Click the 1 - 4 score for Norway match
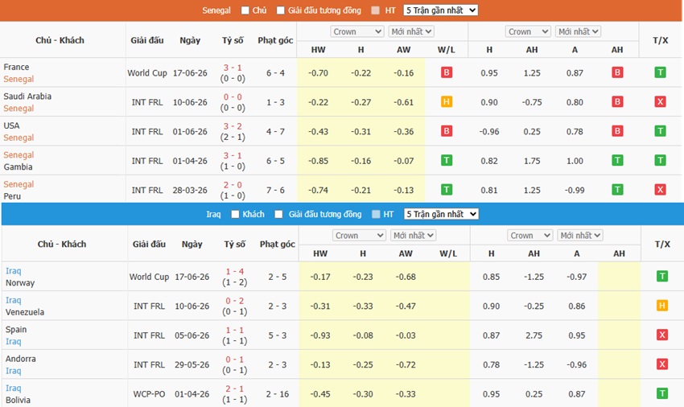684x407 pixels. (x=235, y=271)
